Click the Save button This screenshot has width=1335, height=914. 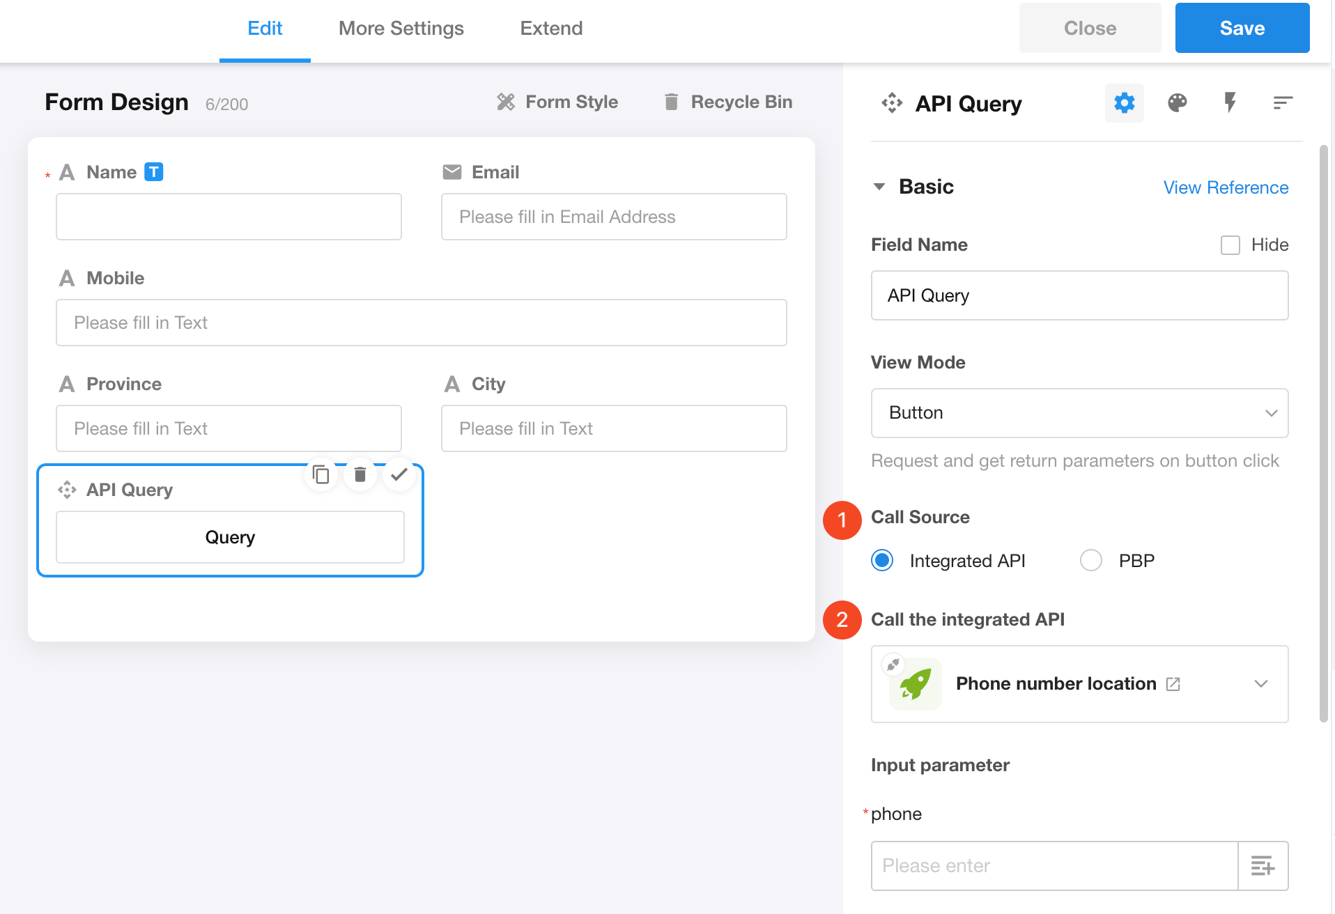1242,29
